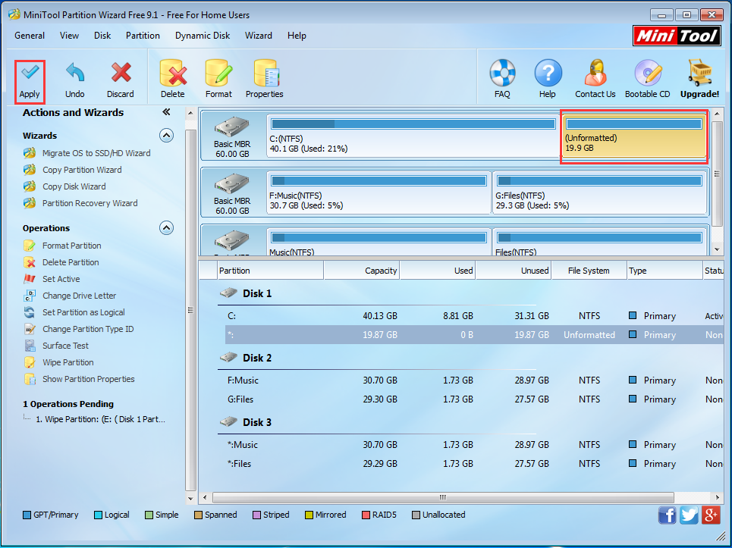Select Change Drive Letter operation
The width and height of the screenshot is (732, 548).
pos(70,296)
